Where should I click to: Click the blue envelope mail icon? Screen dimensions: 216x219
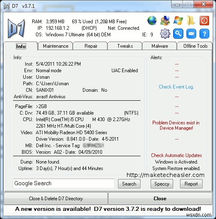(191, 34)
